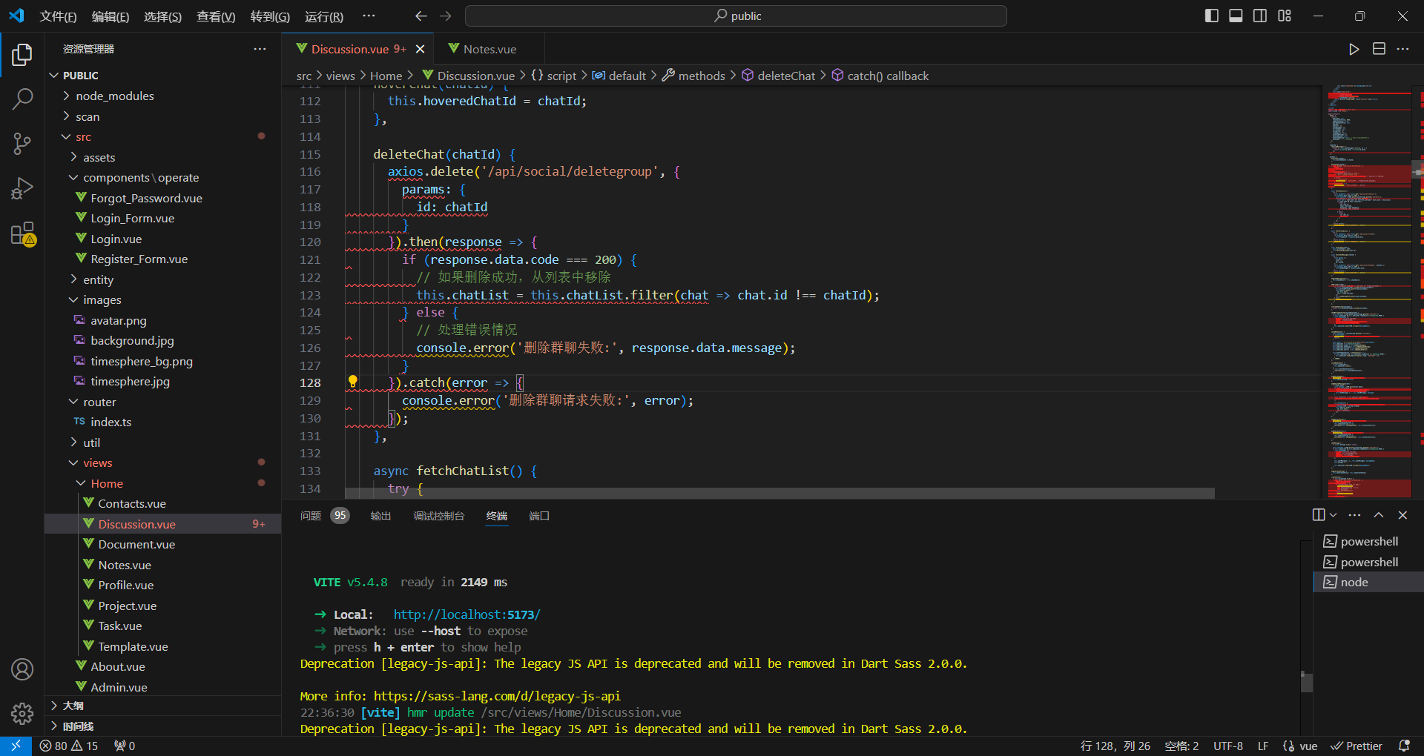Collapse the views folder
The width and height of the screenshot is (1424, 756).
coord(97,463)
